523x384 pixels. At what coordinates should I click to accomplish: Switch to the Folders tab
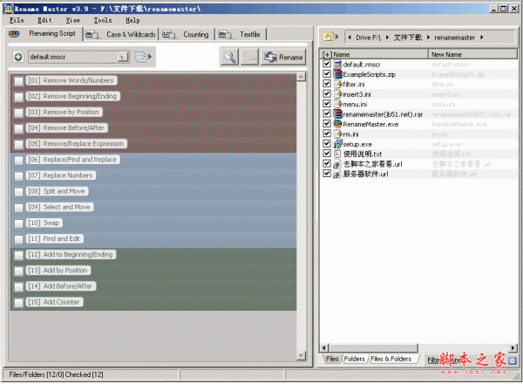(x=354, y=359)
